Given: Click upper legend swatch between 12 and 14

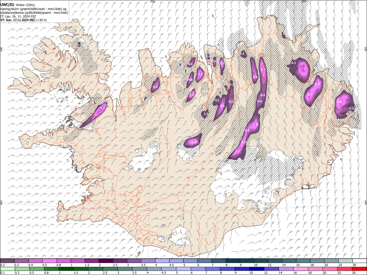Looking at the screenshot, I should (274, 261).
